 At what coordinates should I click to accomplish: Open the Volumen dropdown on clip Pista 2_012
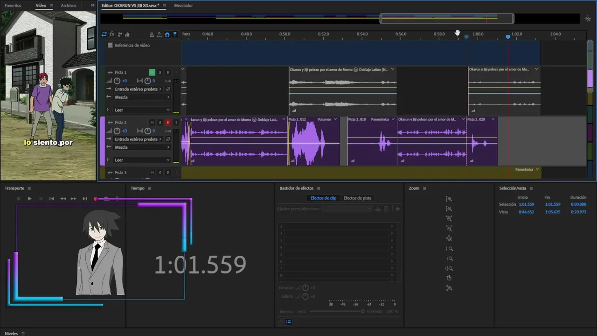pyautogui.click(x=326, y=119)
